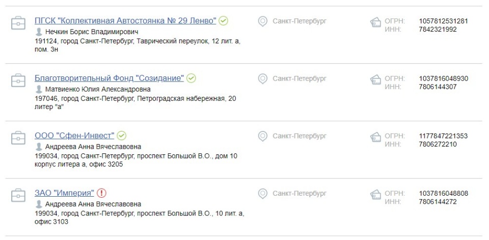Open ЗАО "Империя" company link

tap(64, 193)
